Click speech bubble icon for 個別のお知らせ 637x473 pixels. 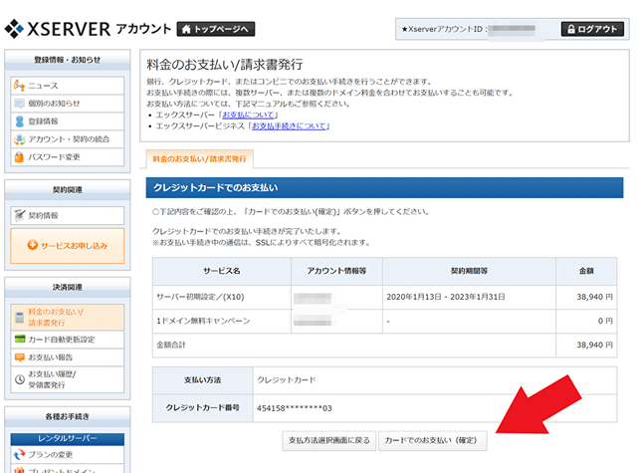(x=19, y=104)
